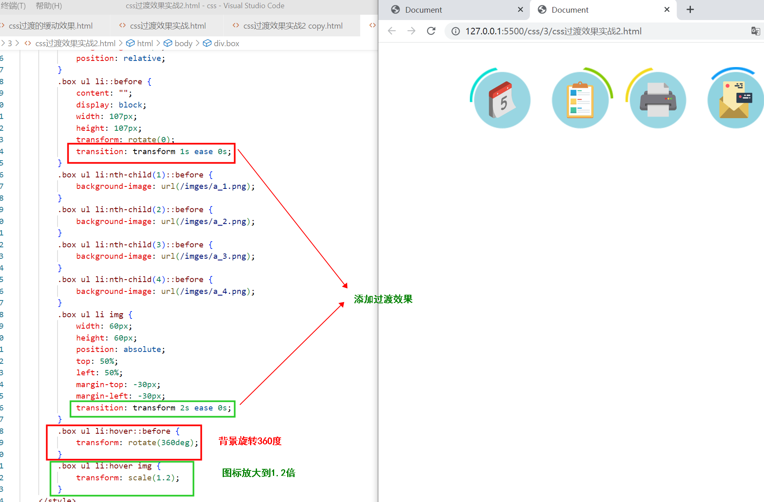Open the 帮助(H) menu in VS Code
This screenshot has height=502, width=764.
[49, 6]
